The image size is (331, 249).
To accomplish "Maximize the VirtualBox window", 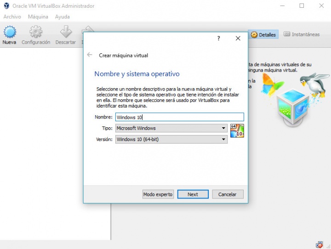I will pyautogui.click(x=302, y=6).
